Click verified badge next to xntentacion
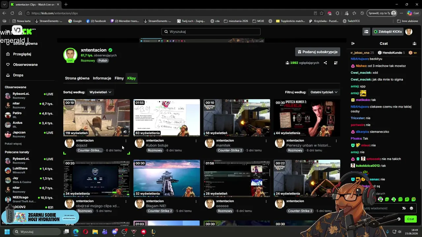Image resolution: width=422 pixels, height=237 pixels. tap(110, 50)
